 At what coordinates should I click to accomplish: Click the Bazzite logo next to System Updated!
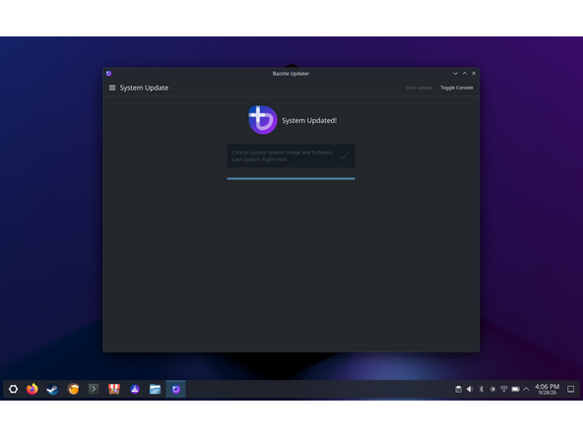[x=263, y=120]
